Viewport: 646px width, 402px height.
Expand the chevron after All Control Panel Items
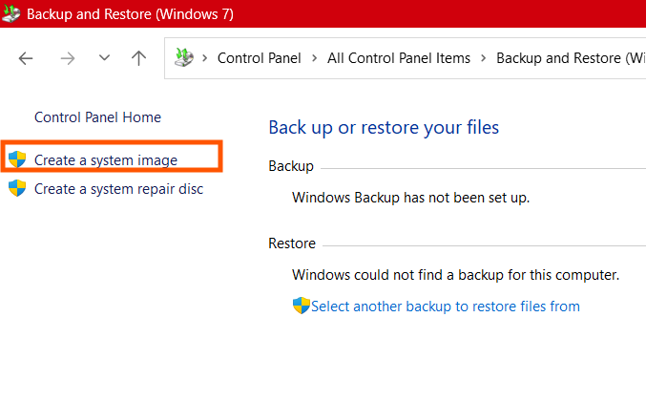pyautogui.click(x=483, y=58)
